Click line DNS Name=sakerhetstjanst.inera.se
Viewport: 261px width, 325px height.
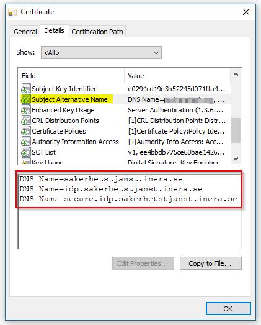coord(101,179)
